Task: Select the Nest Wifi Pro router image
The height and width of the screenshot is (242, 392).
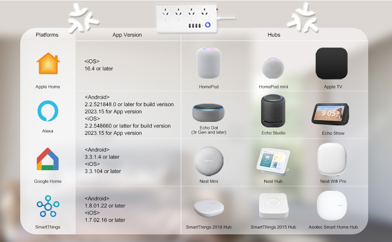Action: pyautogui.click(x=332, y=159)
